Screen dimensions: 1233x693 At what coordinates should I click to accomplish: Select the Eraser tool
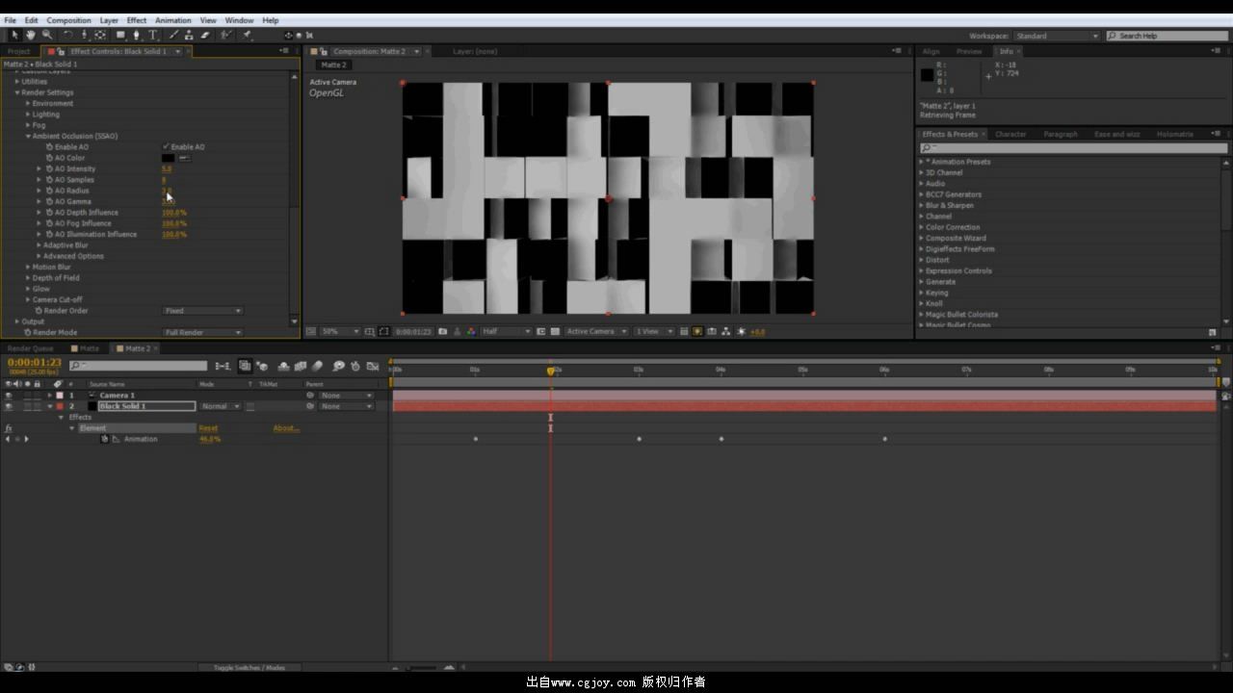tap(204, 35)
